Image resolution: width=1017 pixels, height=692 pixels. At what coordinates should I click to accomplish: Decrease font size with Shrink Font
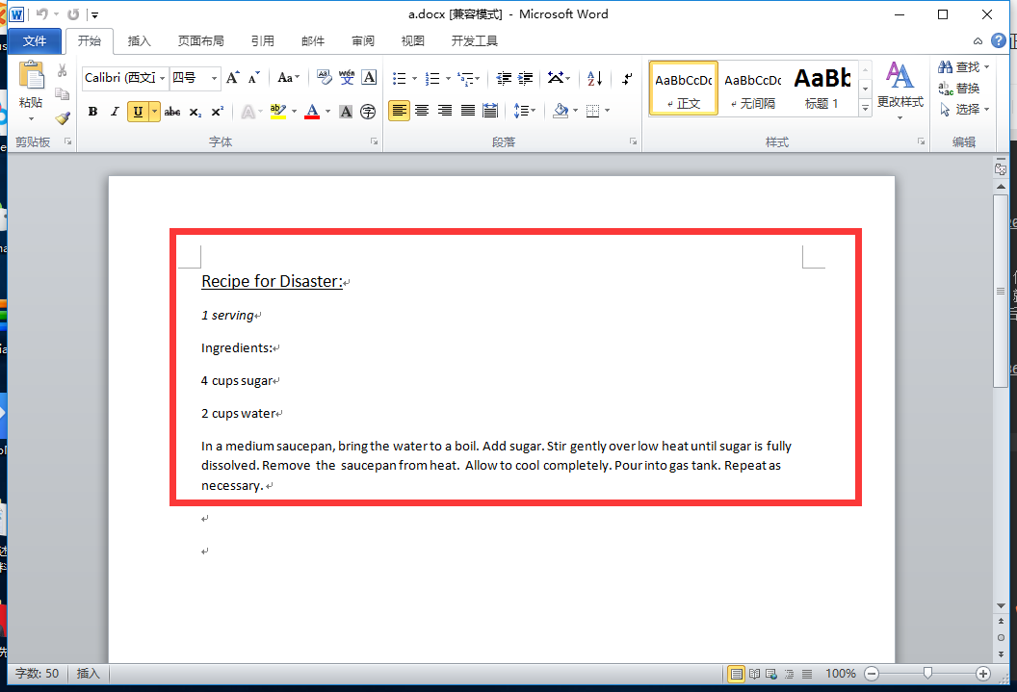click(x=254, y=78)
